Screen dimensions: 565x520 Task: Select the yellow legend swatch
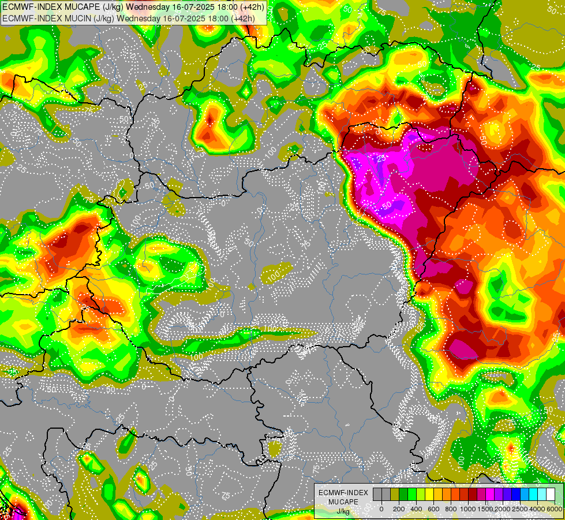point(429,495)
